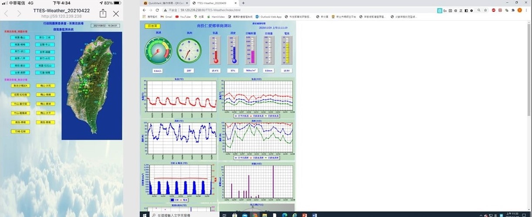Click the yellow 回首頁 home button
Viewport: 532px width, 217px height.
point(152,26)
